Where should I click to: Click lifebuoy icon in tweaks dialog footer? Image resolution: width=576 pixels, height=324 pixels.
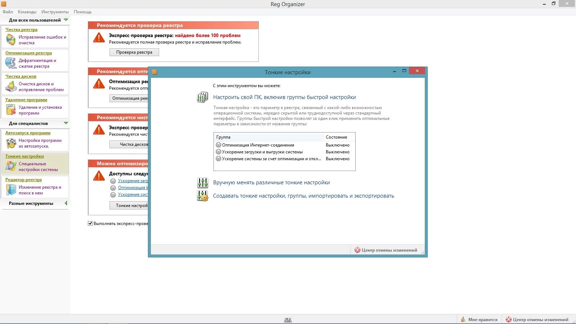[x=357, y=250]
